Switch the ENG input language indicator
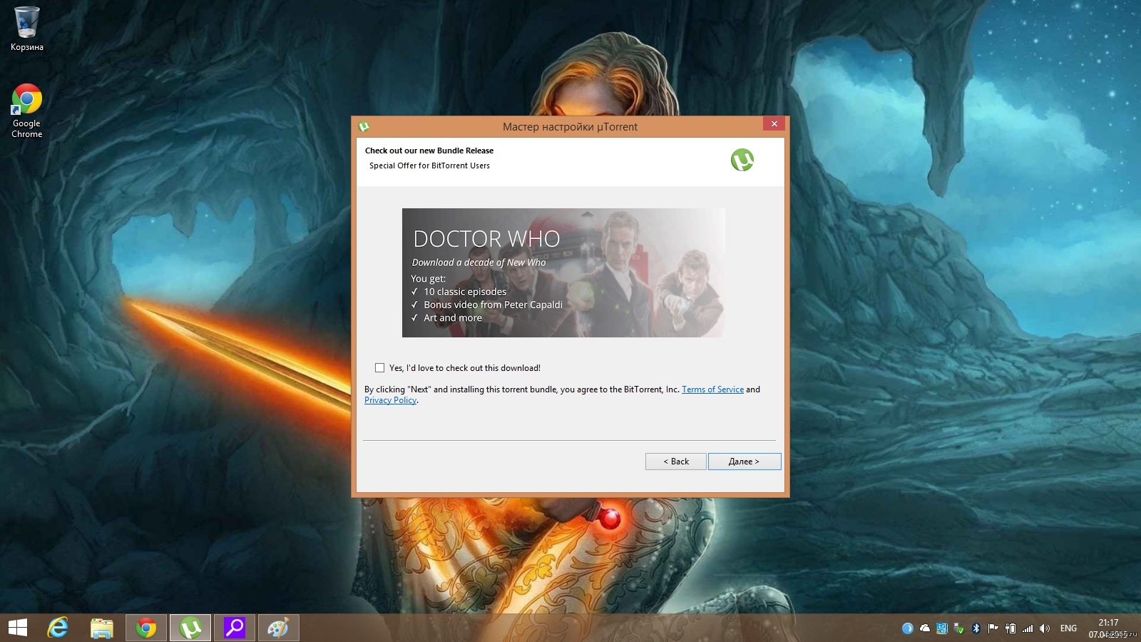Image resolution: width=1141 pixels, height=642 pixels. coord(1068,628)
